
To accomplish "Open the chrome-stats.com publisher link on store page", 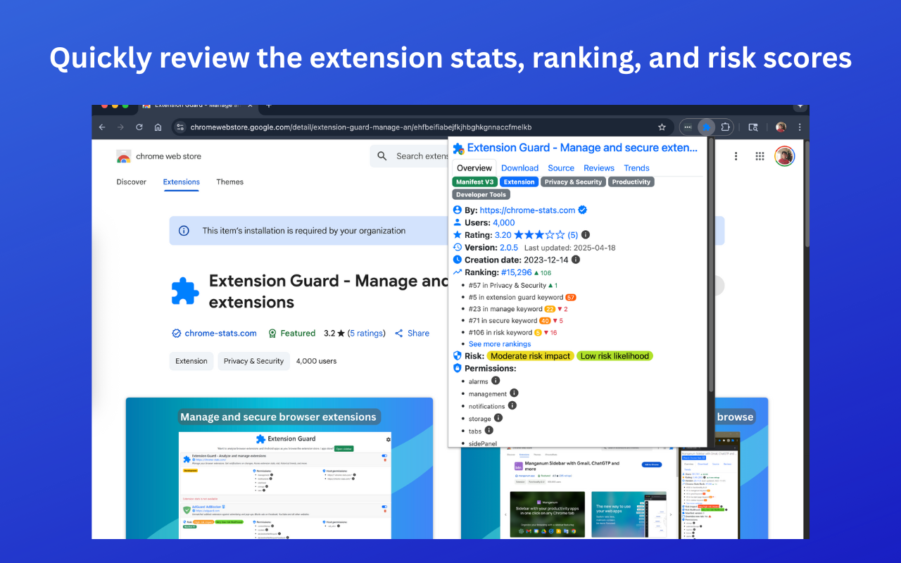I will click(220, 334).
